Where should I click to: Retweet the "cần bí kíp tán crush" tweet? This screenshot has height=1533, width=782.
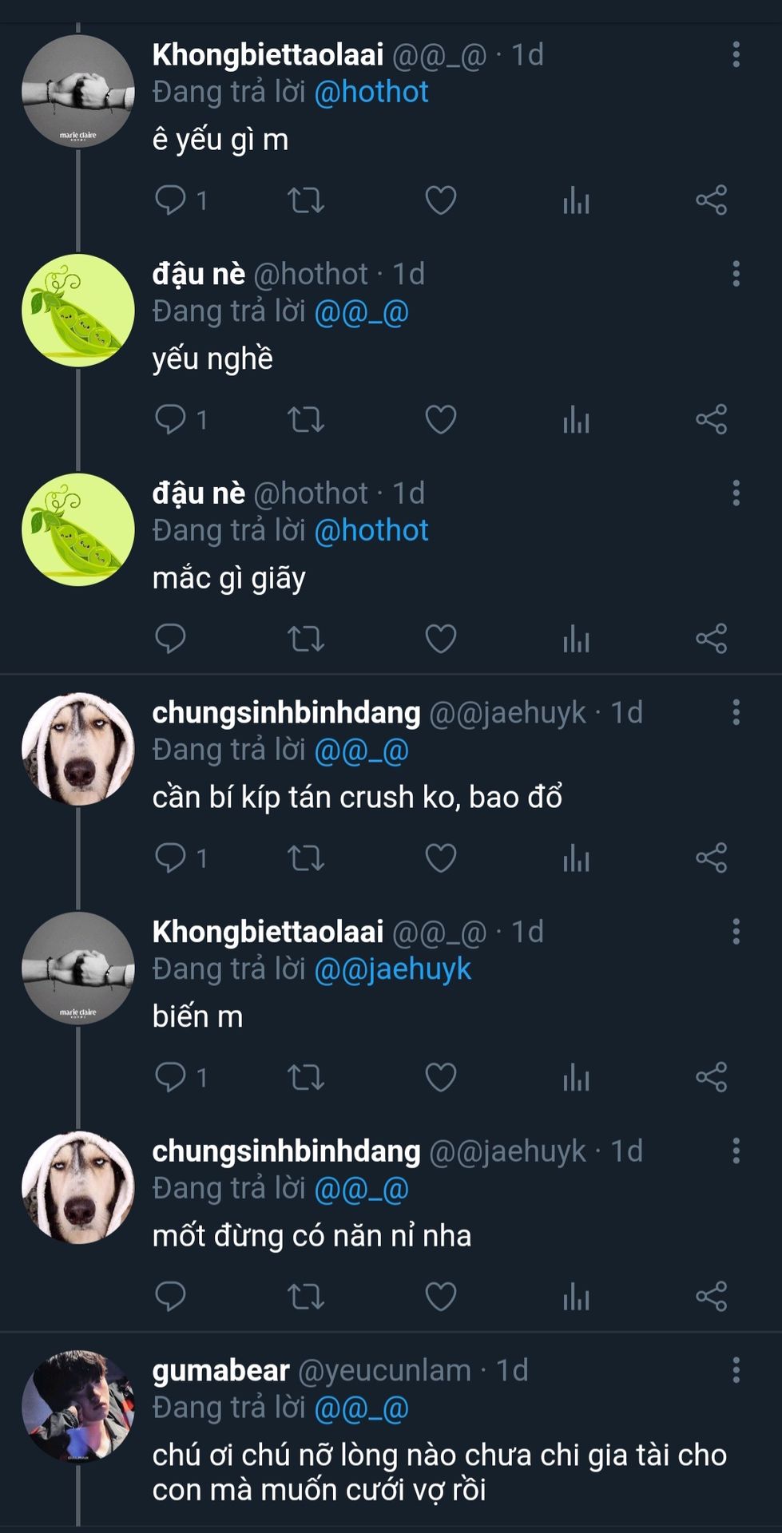pos(305,858)
